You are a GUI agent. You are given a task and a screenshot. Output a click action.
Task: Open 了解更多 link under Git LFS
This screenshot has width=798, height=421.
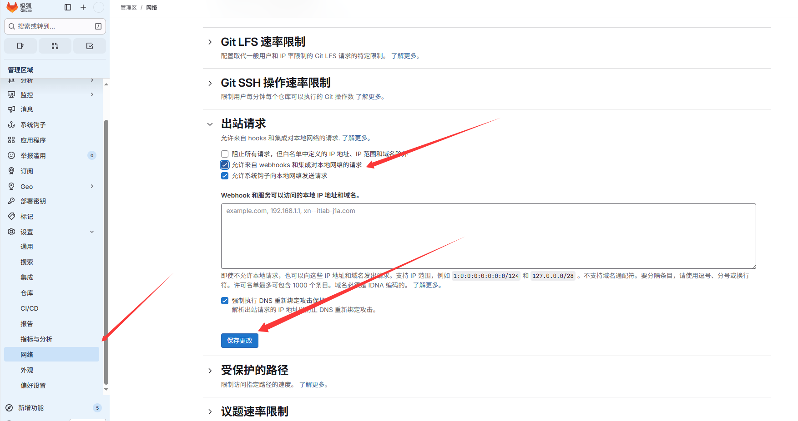pyautogui.click(x=405, y=56)
